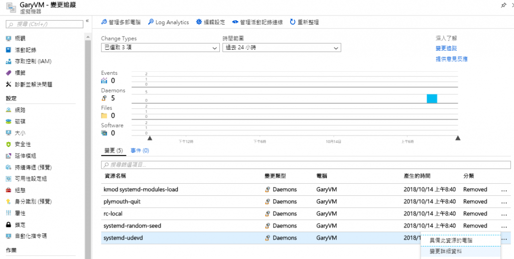
Task: Select plymouth-quit row
Action: point(306,202)
